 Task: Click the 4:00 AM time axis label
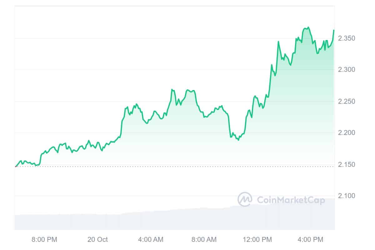pyautogui.click(x=150, y=240)
